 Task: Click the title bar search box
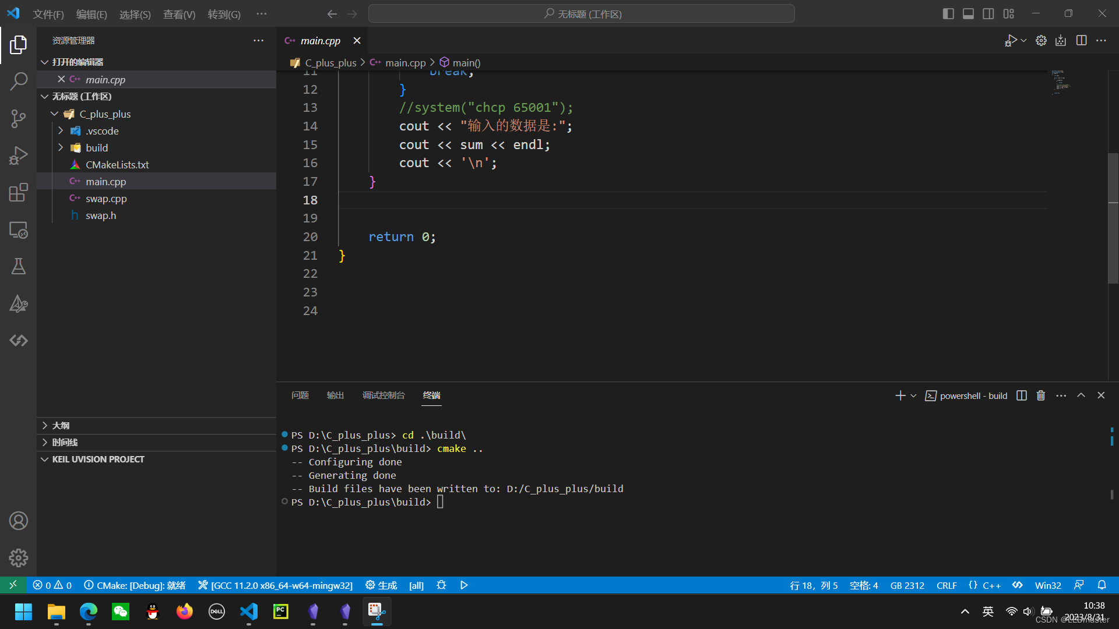(x=581, y=14)
